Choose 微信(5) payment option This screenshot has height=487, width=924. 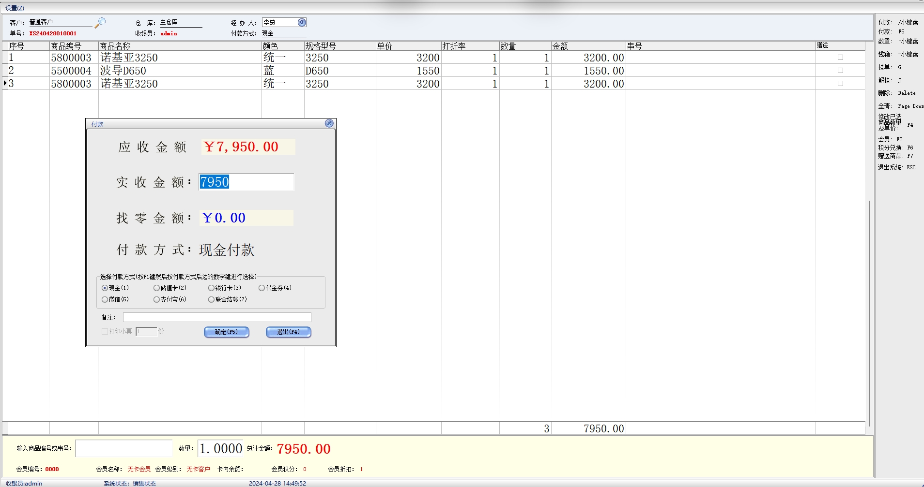click(105, 299)
